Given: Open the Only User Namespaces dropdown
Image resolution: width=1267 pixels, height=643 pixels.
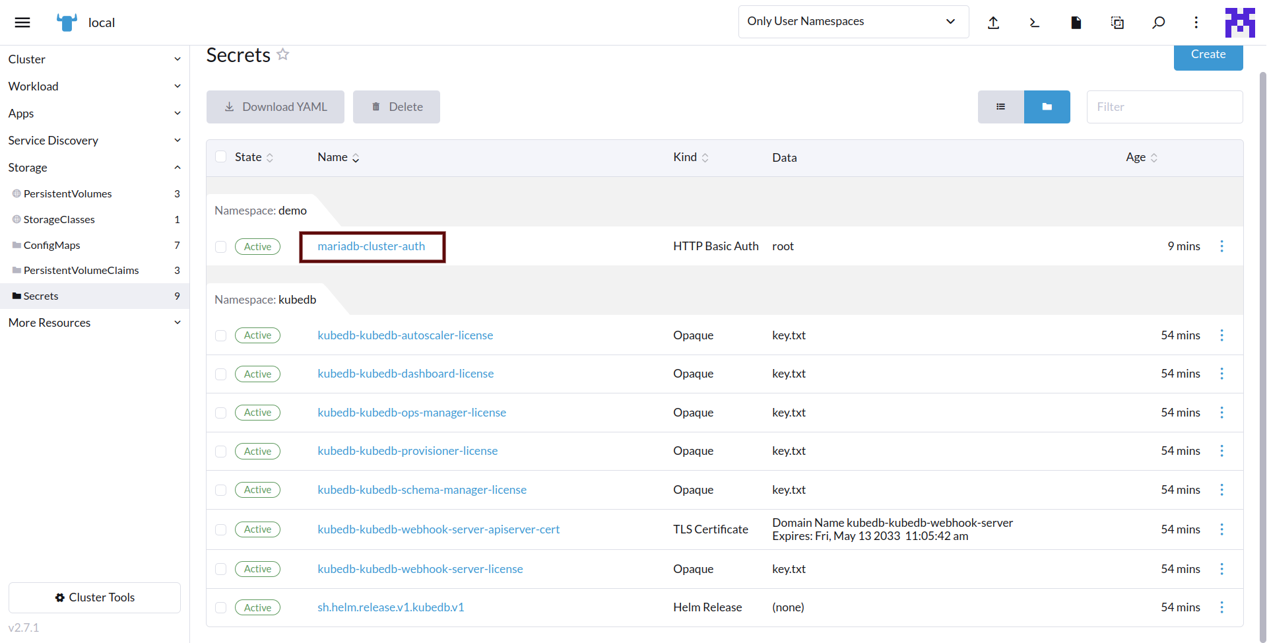Looking at the screenshot, I should (x=853, y=22).
